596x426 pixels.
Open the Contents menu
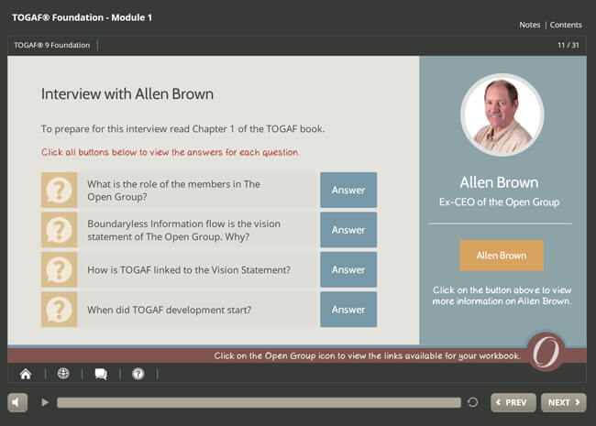point(566,25)
